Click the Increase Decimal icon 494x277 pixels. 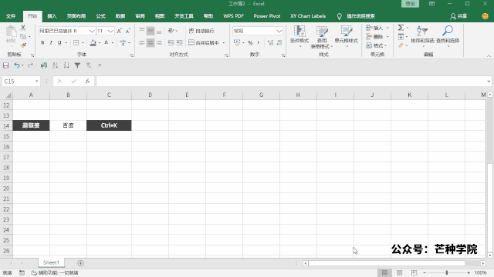click(x=270, y=43)
